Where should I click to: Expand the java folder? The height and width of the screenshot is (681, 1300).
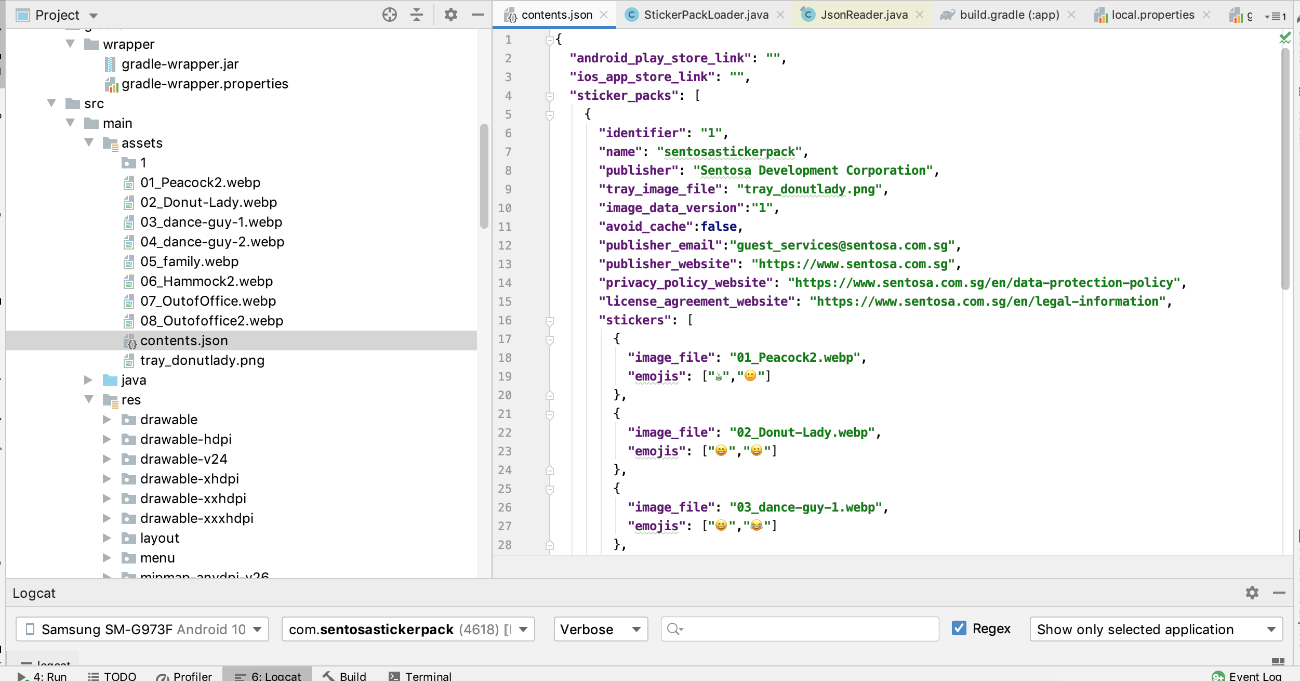pyautogui.click(x=88, y=380)
